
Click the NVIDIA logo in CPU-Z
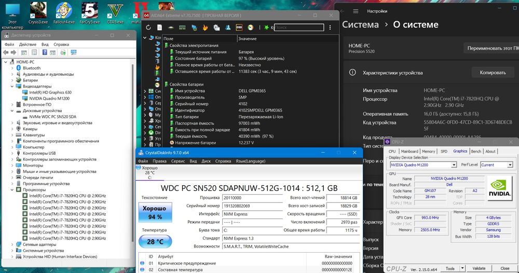pyautogui.click(x=499, y=188)
